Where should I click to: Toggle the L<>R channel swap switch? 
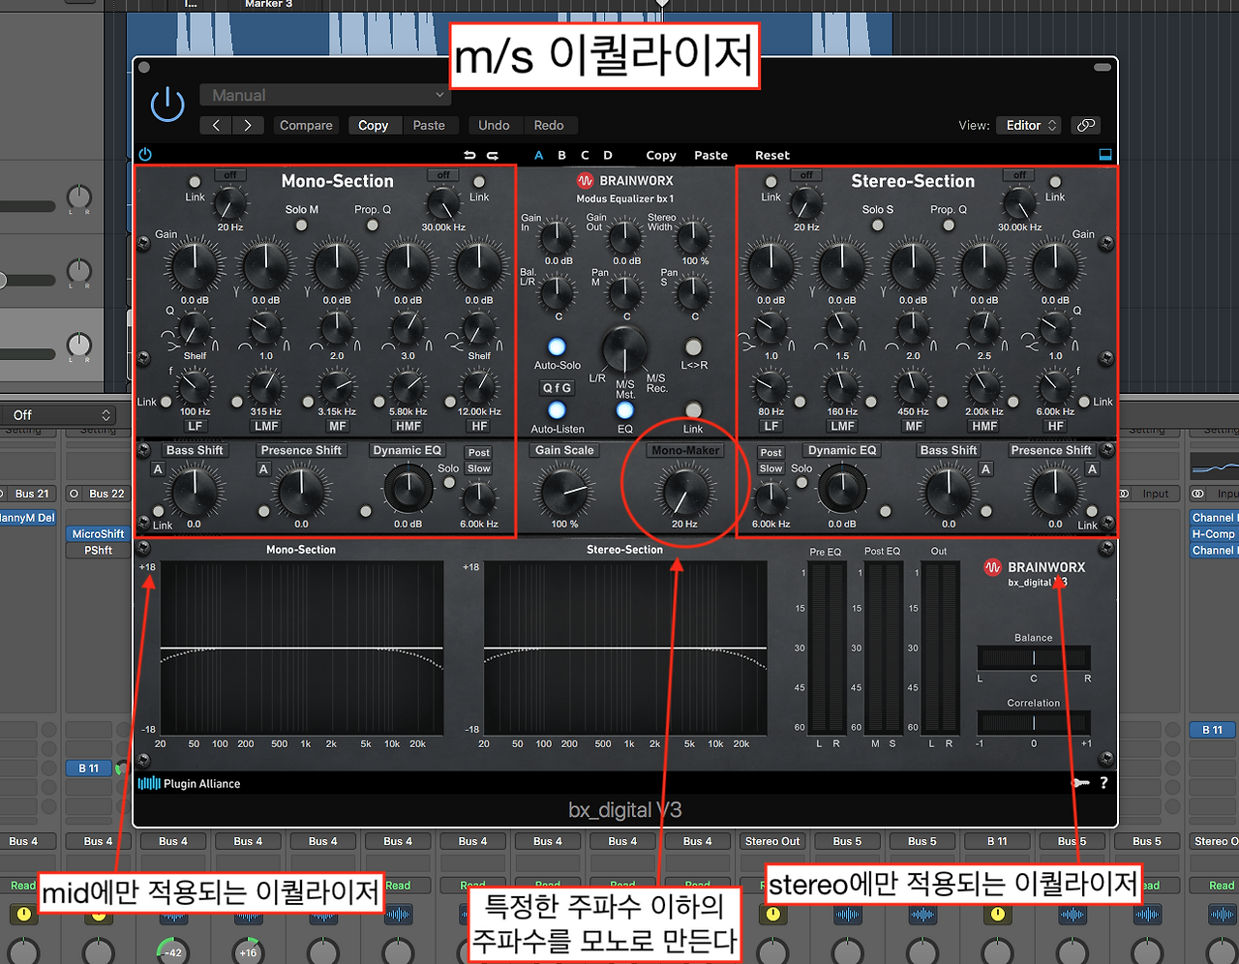[693, 346]
